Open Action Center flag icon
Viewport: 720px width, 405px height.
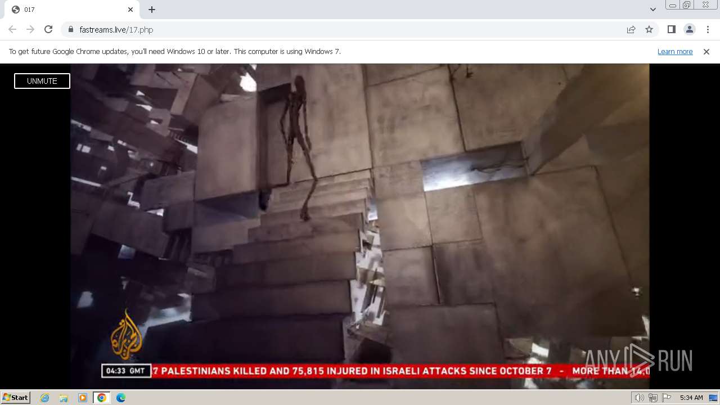point(667,398)
